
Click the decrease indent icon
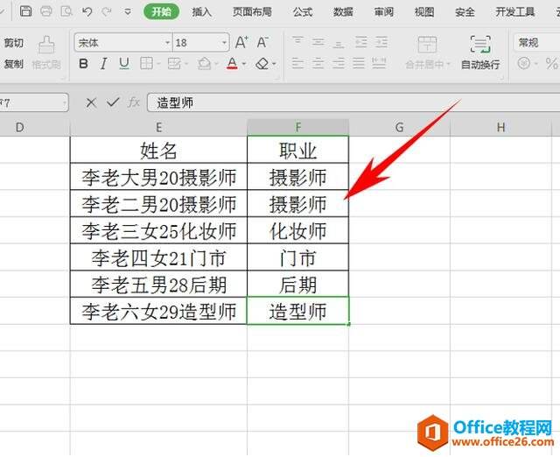(x=361, y=43)
